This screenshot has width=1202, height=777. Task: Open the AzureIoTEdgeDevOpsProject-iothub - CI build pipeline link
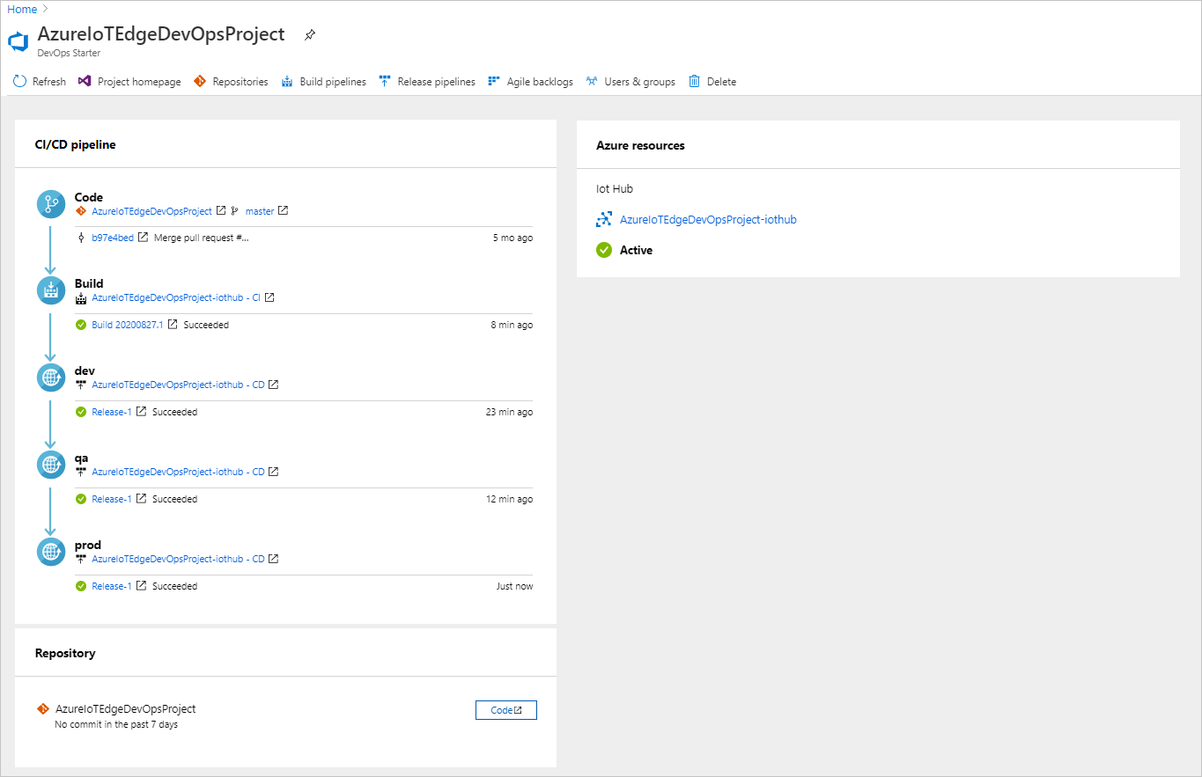pos(176,297)
